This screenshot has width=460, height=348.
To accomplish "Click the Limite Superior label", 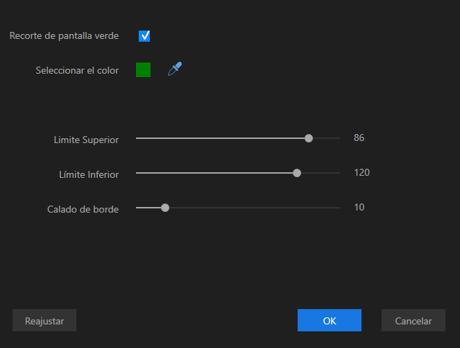I will (x=86, y=140).
